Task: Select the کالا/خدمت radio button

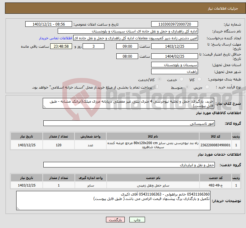Action: (x=159, y=79)
